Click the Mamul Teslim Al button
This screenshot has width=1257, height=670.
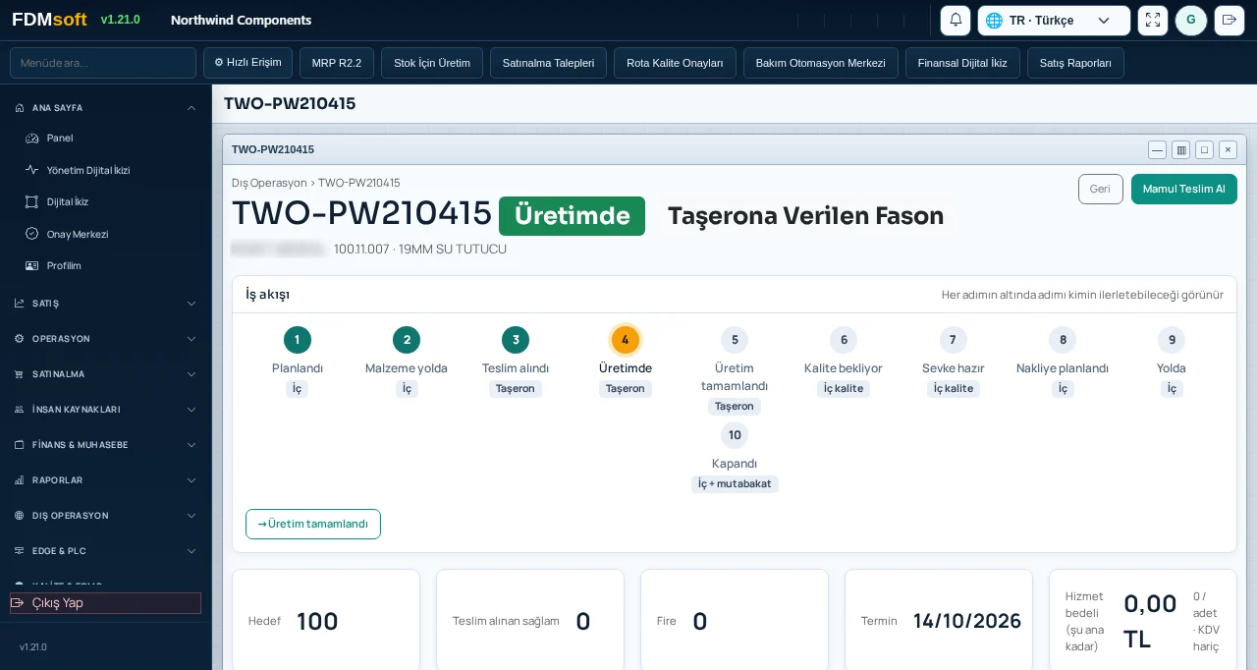(x=1183, y=189)
